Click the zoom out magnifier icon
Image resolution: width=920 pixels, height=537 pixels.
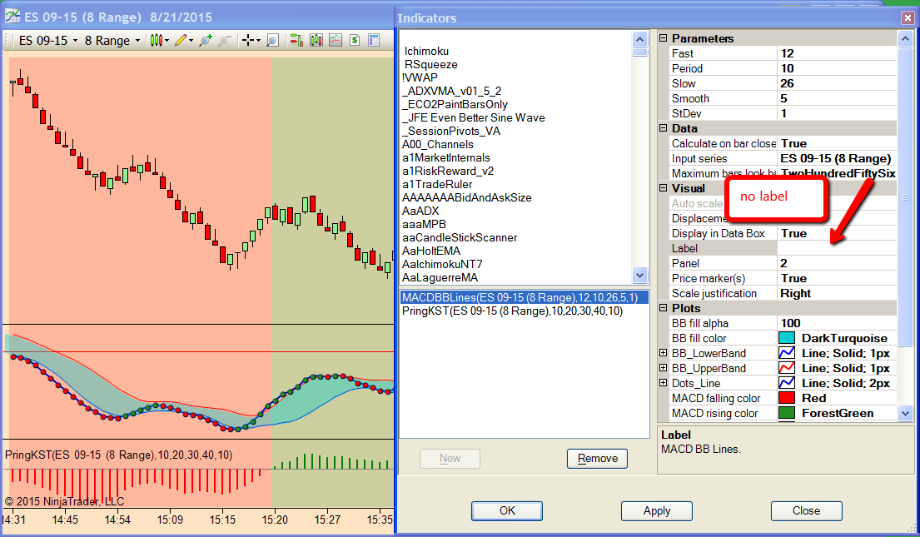pos(224,41)
